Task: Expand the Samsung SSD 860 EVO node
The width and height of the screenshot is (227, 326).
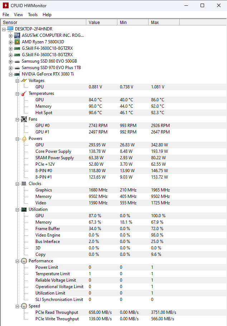Action: pos(10,62)
